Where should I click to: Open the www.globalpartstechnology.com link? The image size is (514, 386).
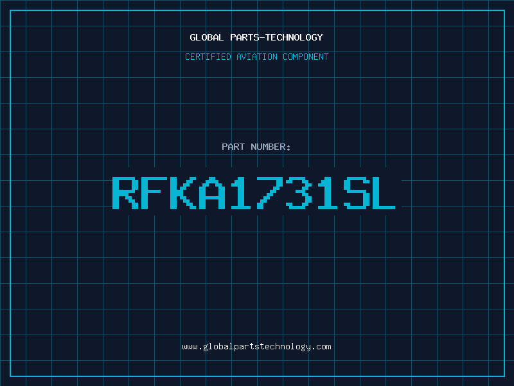point(256,347)
